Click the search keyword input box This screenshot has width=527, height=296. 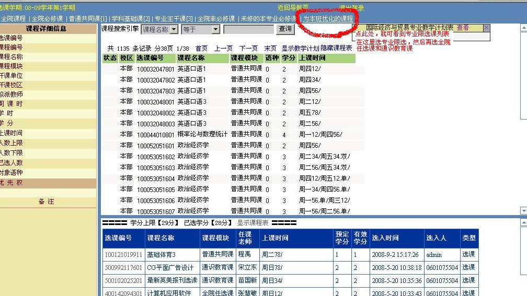pos(248,30)
